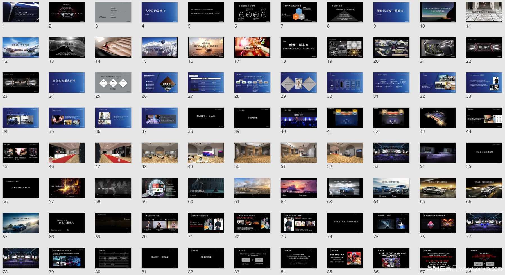Choose slide 53 main stage auditorium render
This screenshot has width=505, height=275.
click(x=391, y=153)
